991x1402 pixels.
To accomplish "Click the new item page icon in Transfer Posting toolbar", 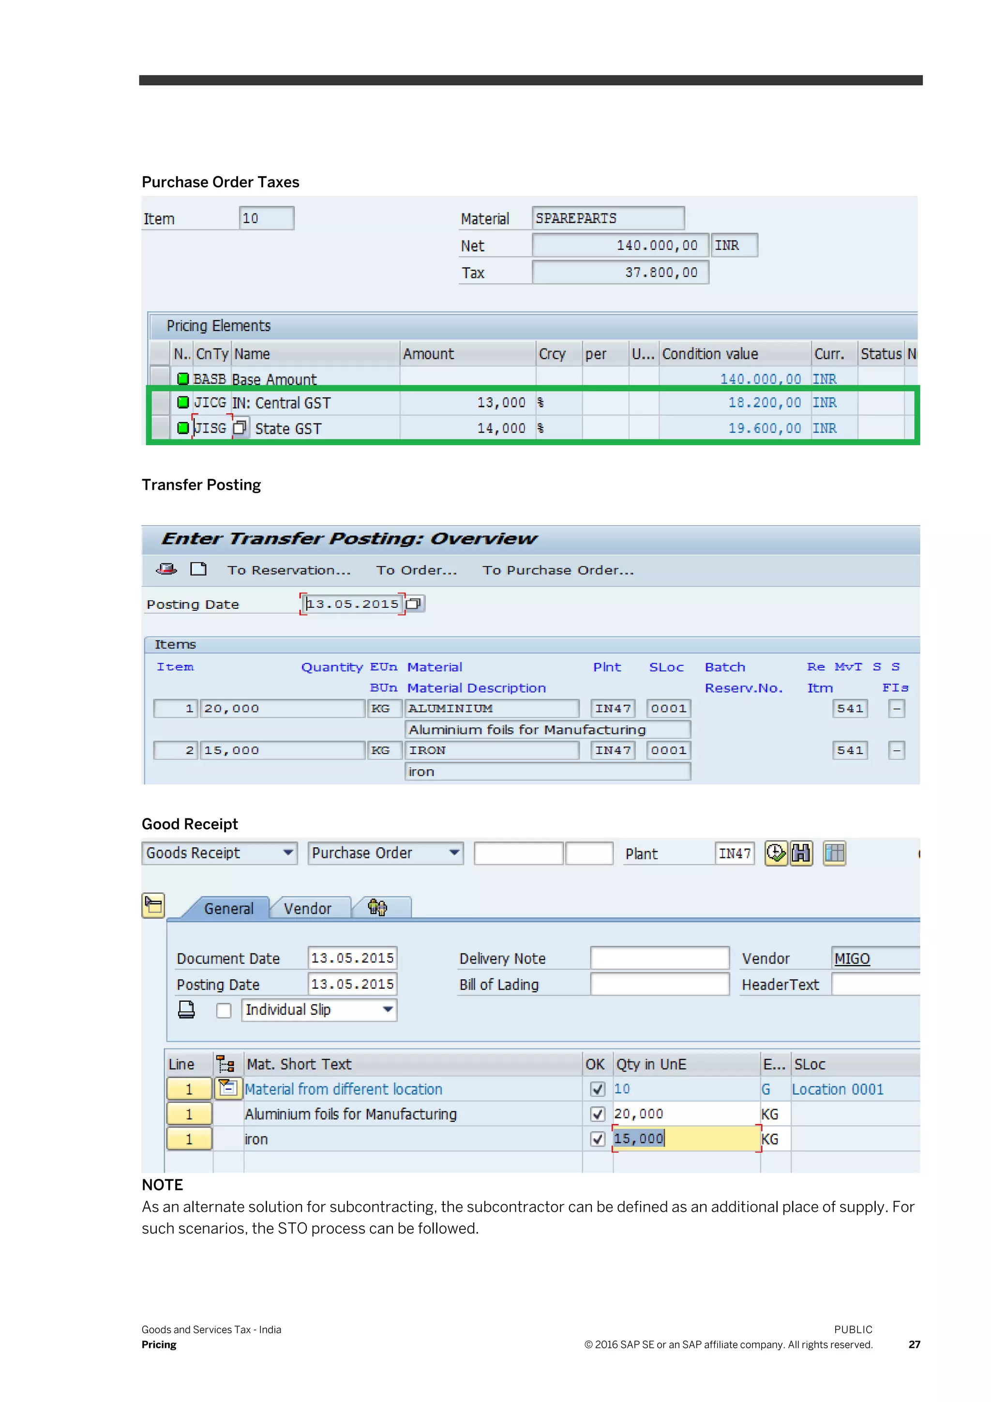I will (x=198, y=569).
